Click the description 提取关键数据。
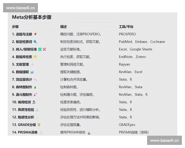 pos(71,72)
